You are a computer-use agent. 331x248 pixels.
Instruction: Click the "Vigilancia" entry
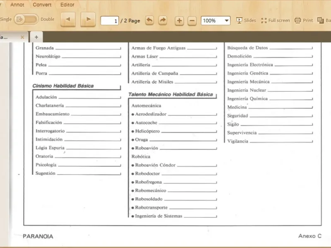pos(270,141)
